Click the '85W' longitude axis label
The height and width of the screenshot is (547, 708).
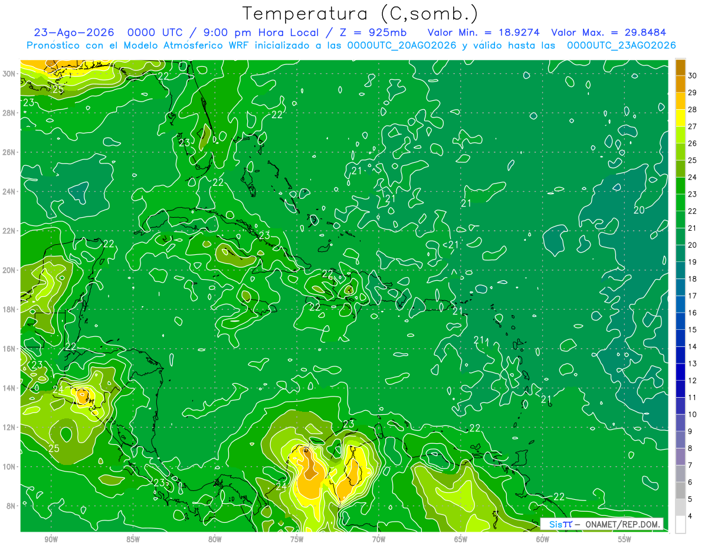click(x=133, y=539)
